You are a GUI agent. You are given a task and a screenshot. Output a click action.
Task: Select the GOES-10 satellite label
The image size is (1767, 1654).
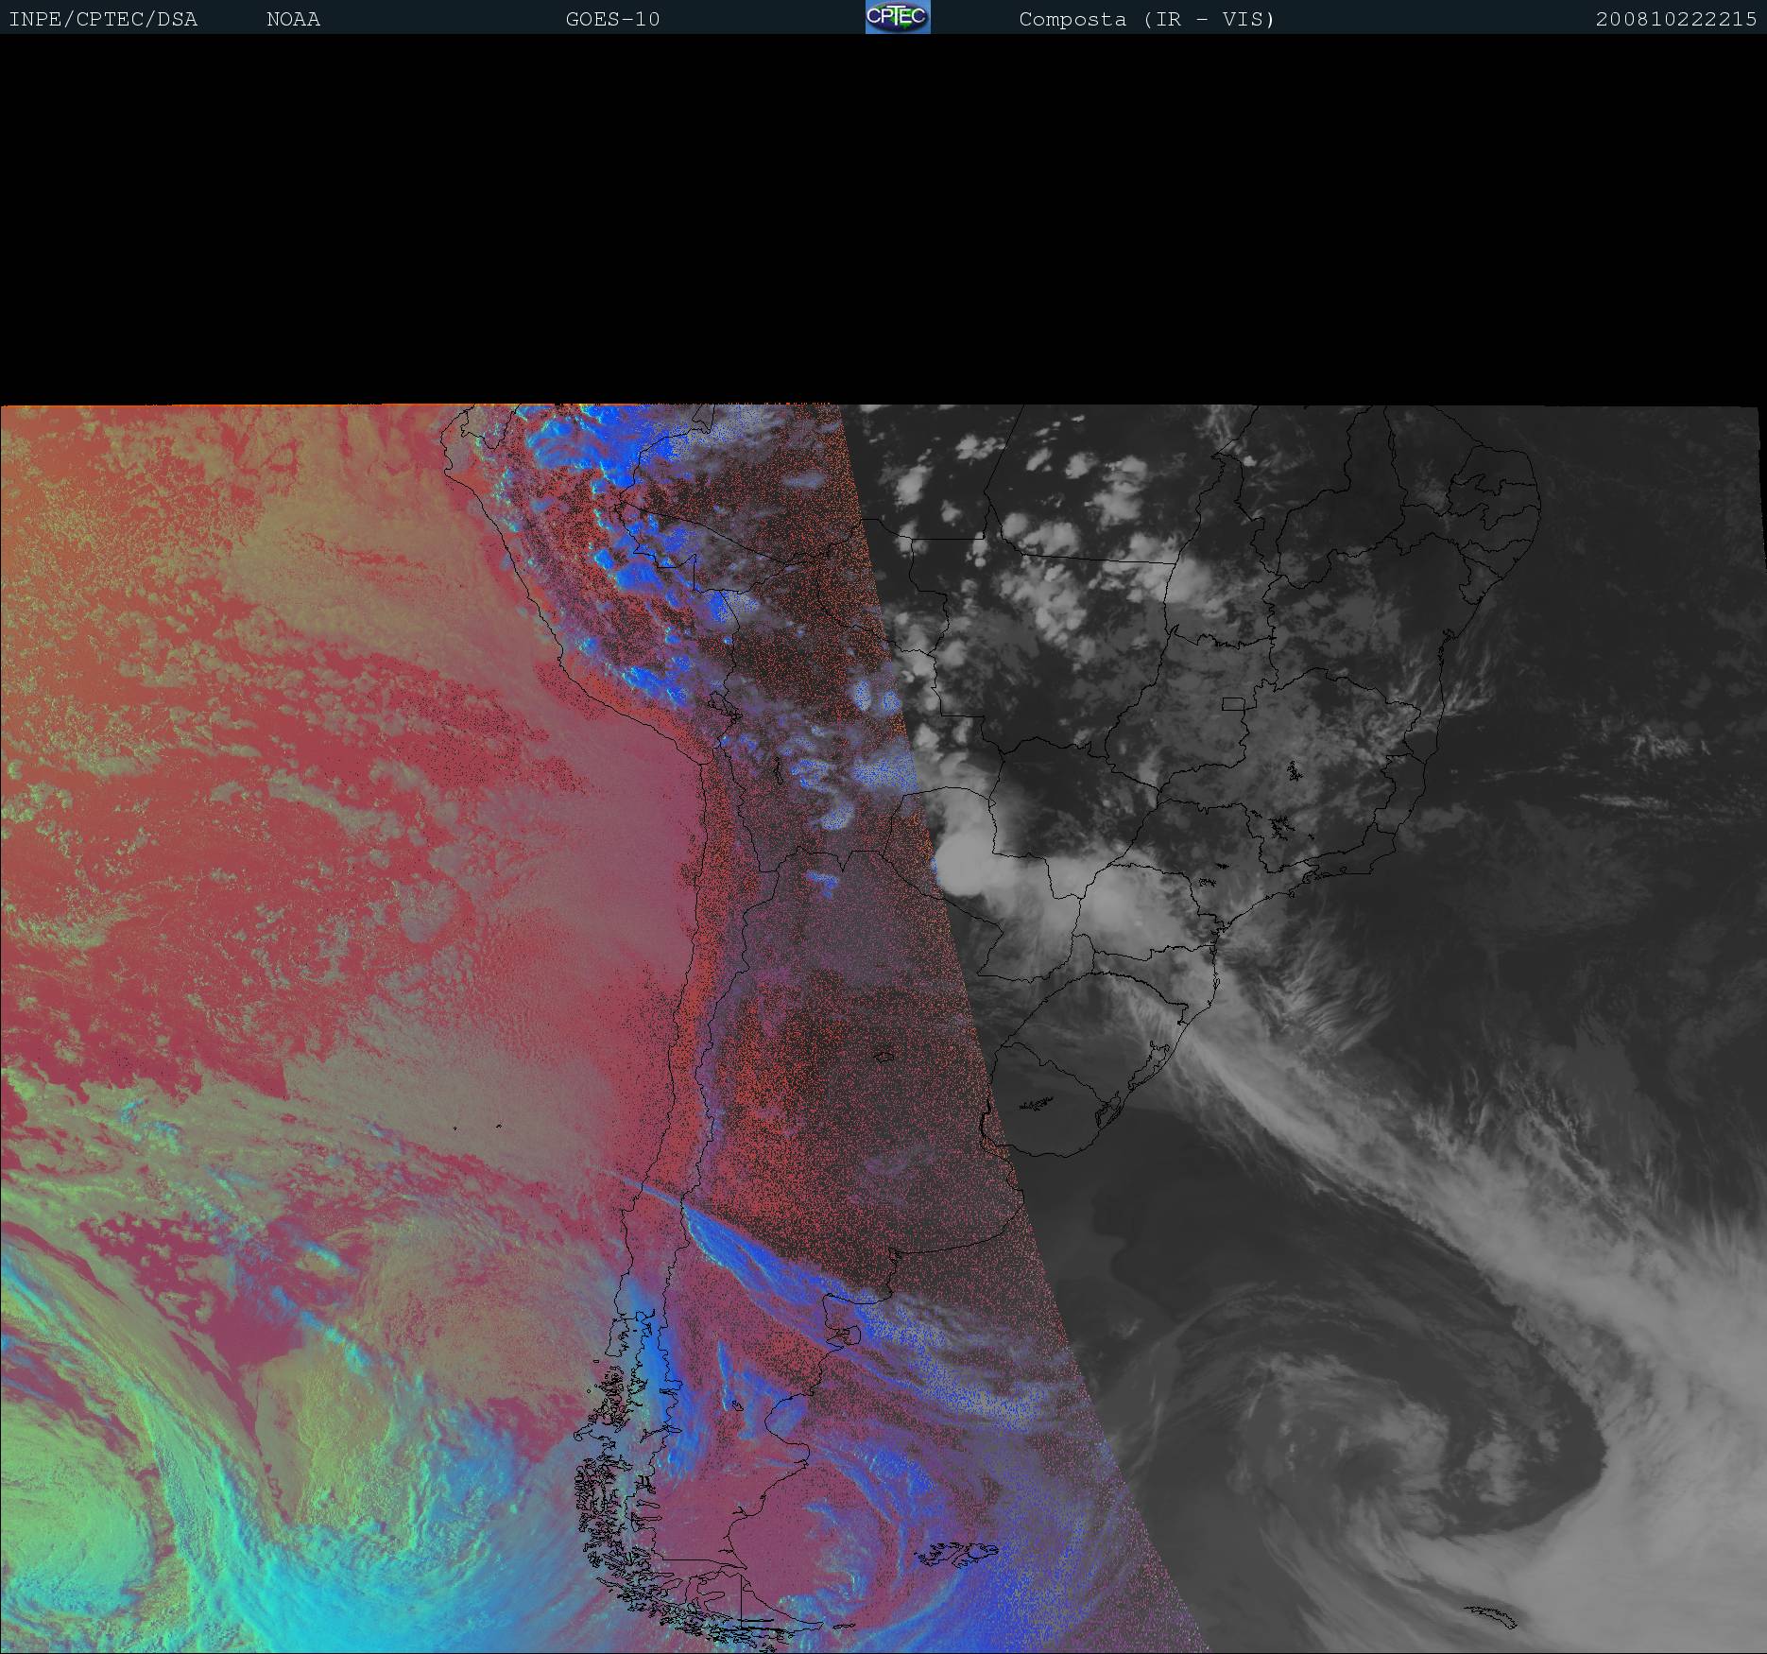coord(612,20)
